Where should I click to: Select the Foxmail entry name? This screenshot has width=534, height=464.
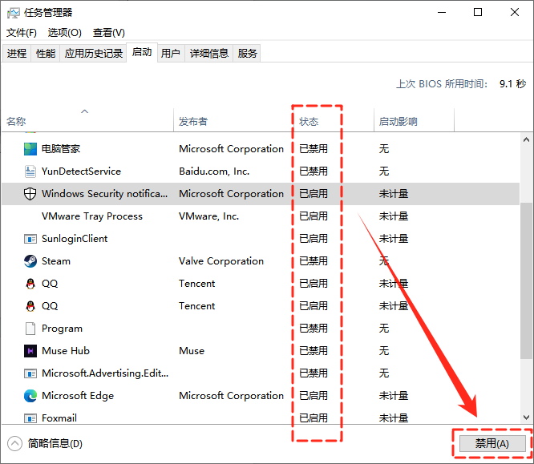point(59,418)
